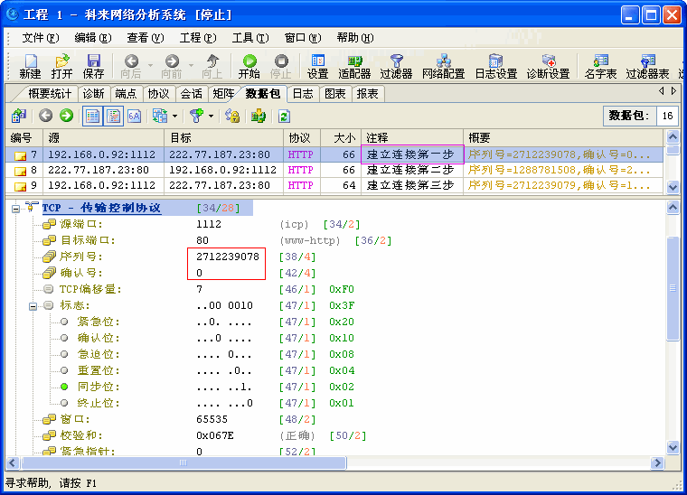This screenshot has height=495, width=687.
Task: Open the 编辑(E) menu
Action: [93, 38]
